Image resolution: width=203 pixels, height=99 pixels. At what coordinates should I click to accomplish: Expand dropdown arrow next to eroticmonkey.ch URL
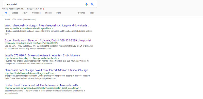59,58
